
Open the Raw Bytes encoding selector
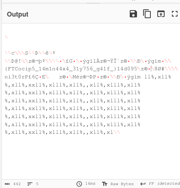coord(122,184)
